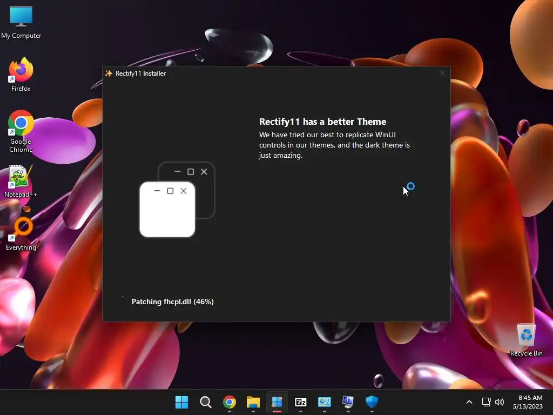553x415 pixels.
Task: Click the 'Rectify11 has a better Theme' heading
Action: [x=322, y=122]
